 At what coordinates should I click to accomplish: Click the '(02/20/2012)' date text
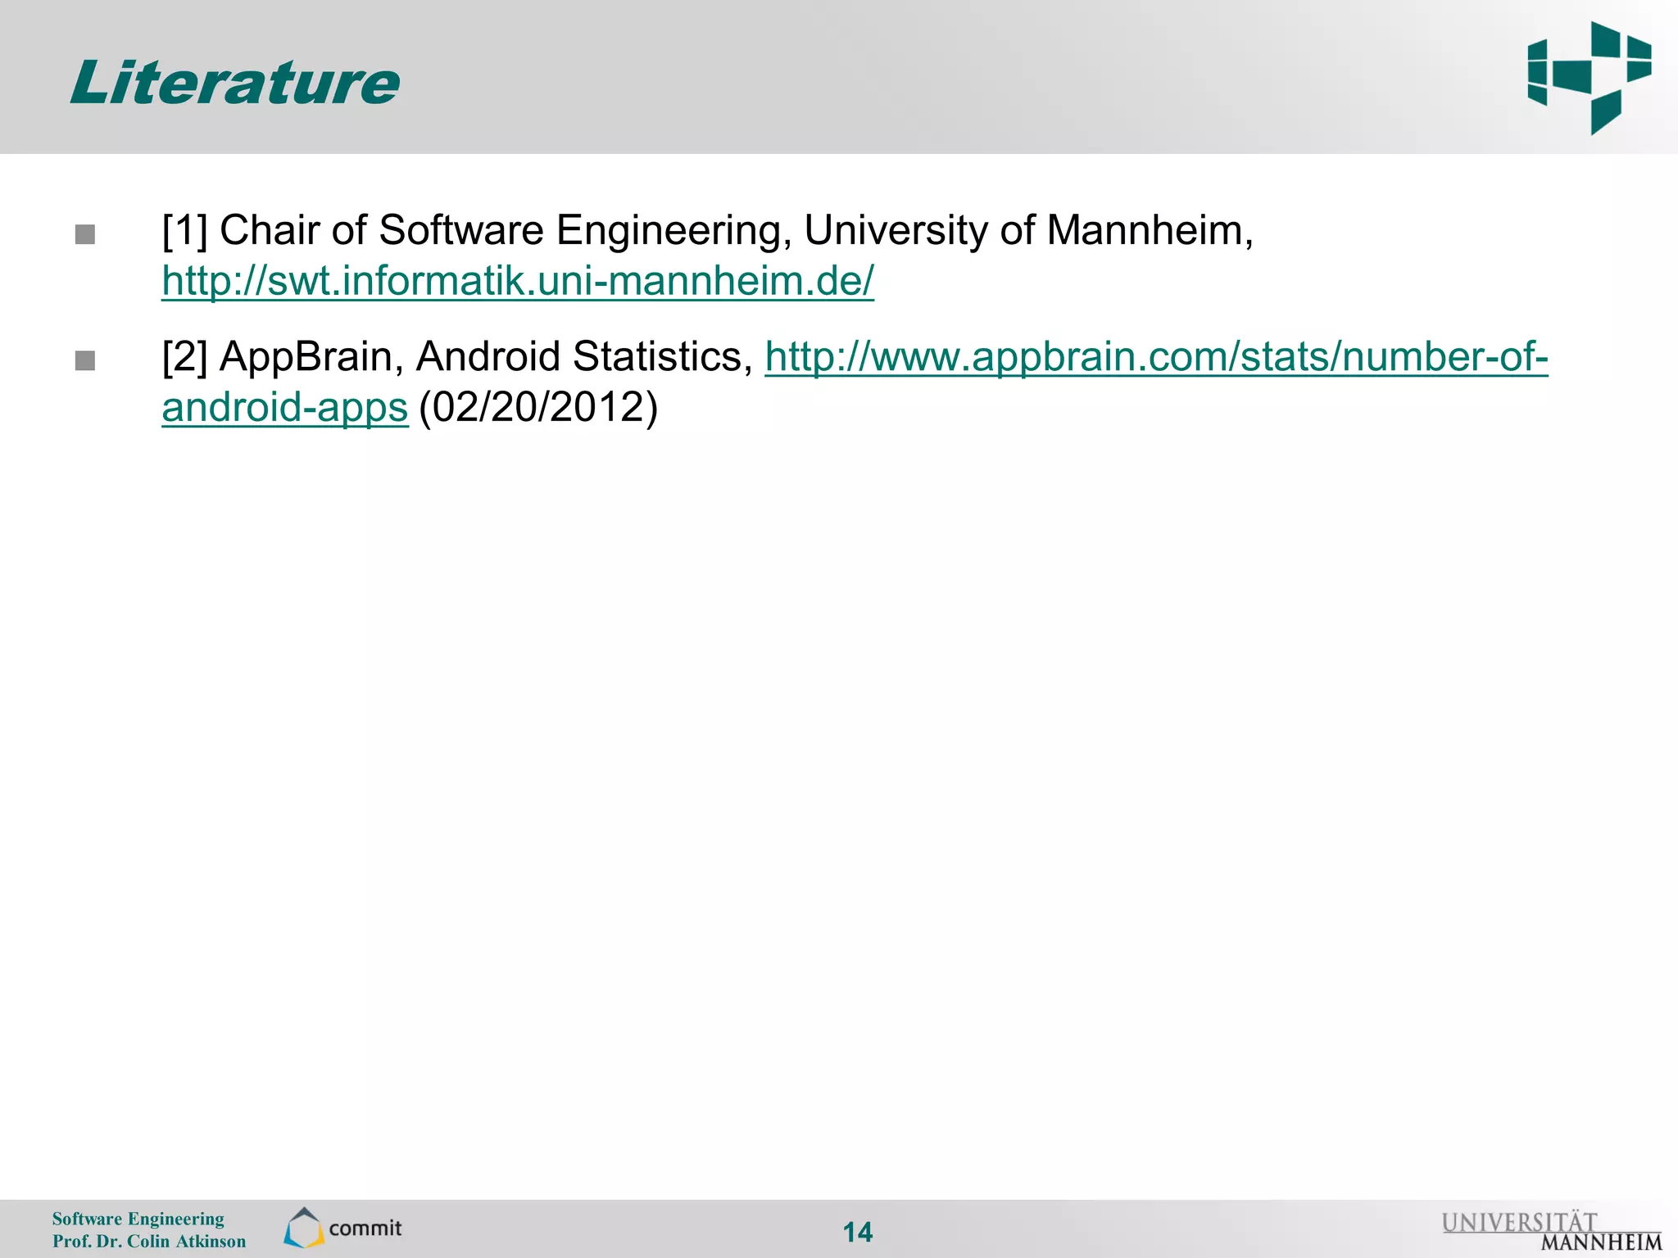[x=538, y=407]
